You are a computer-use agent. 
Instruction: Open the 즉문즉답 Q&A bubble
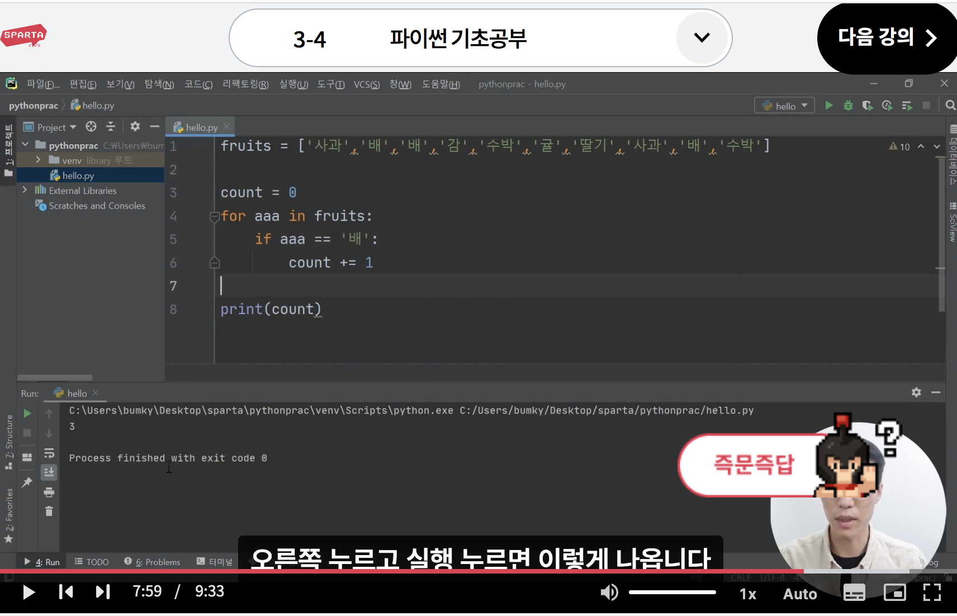[754, 465]
